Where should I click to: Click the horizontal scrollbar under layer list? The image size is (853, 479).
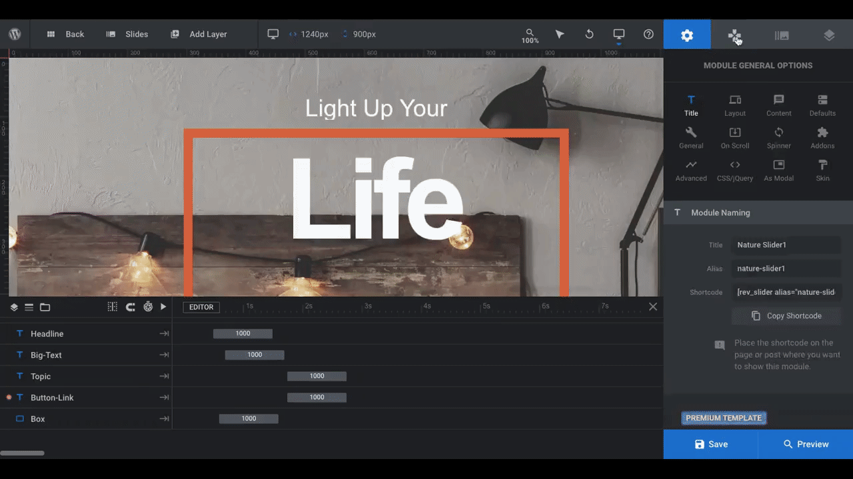click(22, 453)
